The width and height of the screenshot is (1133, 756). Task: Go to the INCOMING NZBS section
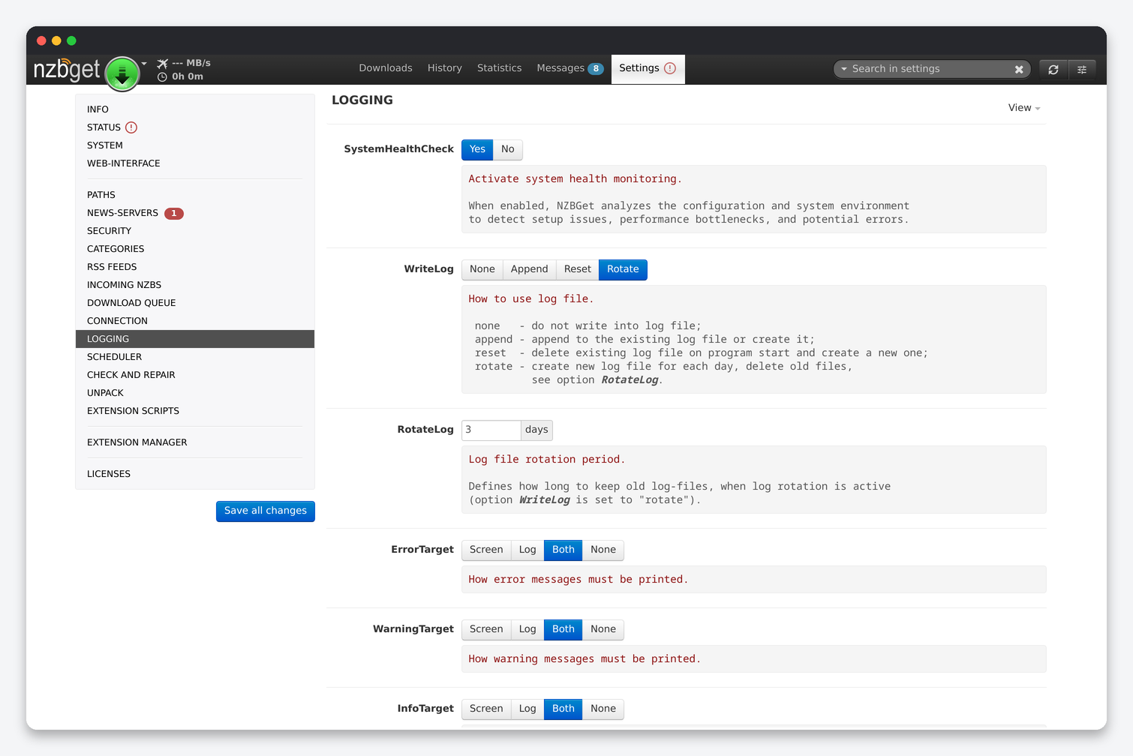click(195, 285)
